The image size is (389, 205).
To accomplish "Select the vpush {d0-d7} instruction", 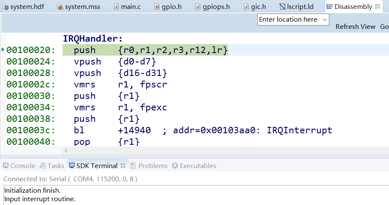I will point(115,62).
